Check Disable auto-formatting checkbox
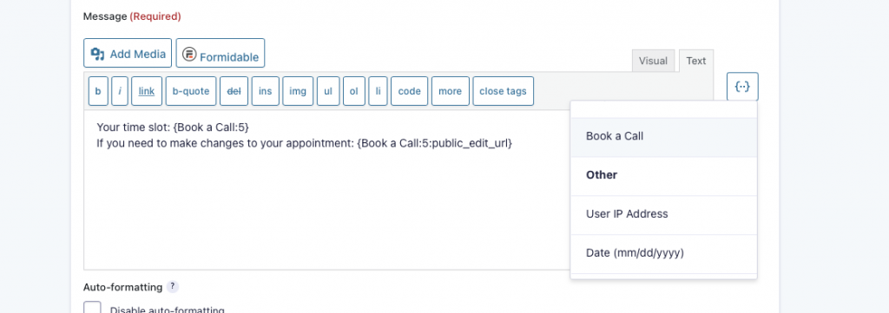The image size is (889, 313). [92, 309]
